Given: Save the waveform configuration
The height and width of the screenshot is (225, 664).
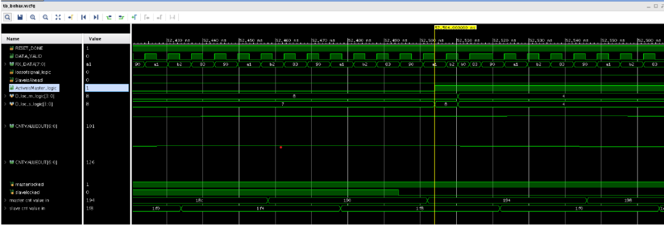Looking at the screenshot, I should (x=20, y=17).
